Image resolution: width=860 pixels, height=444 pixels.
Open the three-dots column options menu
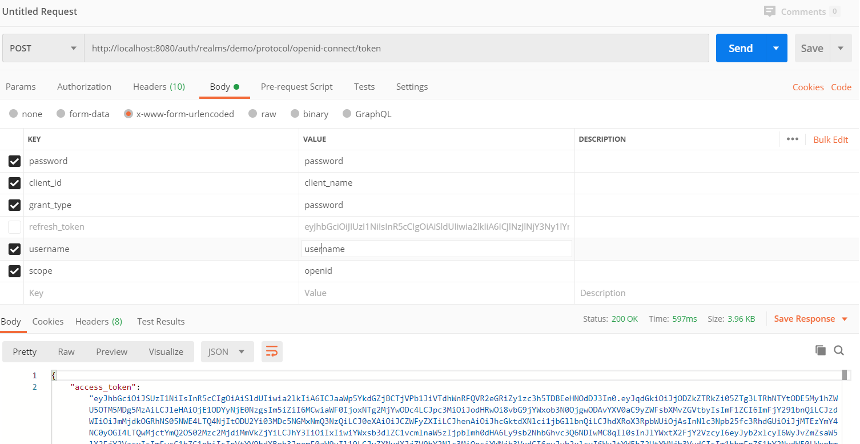(x=792, y=139)
